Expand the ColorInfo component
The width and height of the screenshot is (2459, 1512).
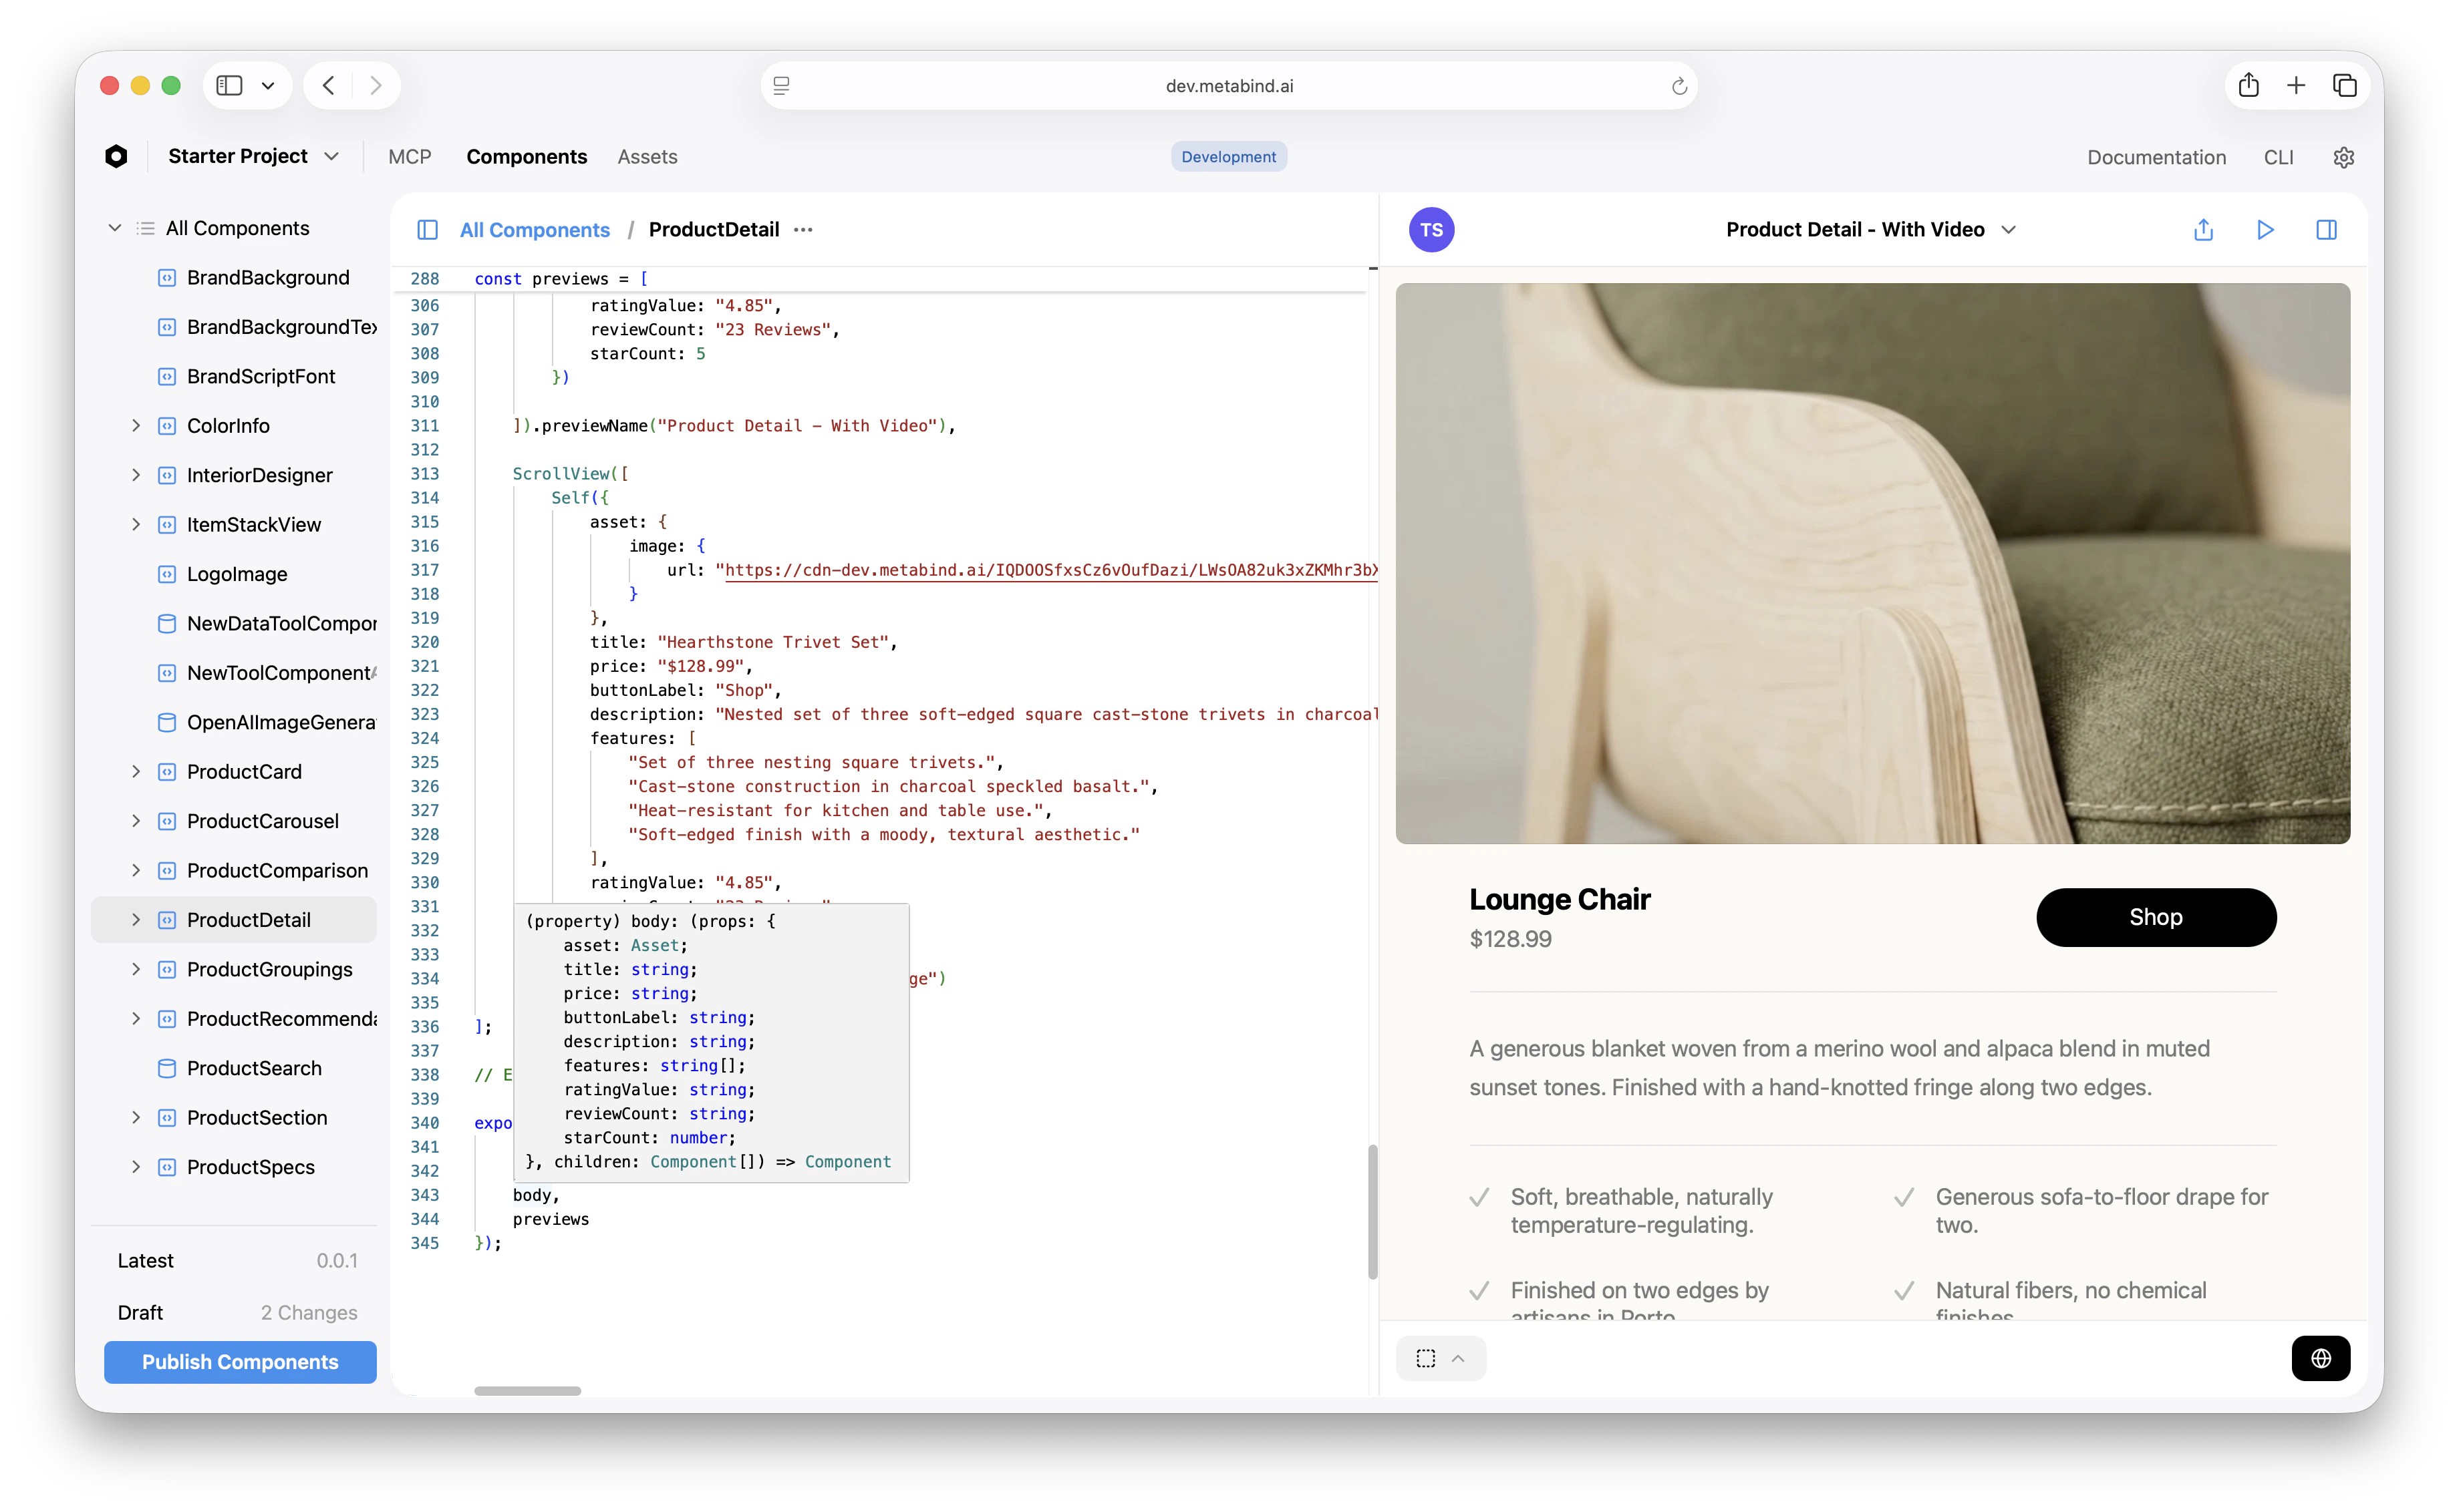(x=136, y=426)
